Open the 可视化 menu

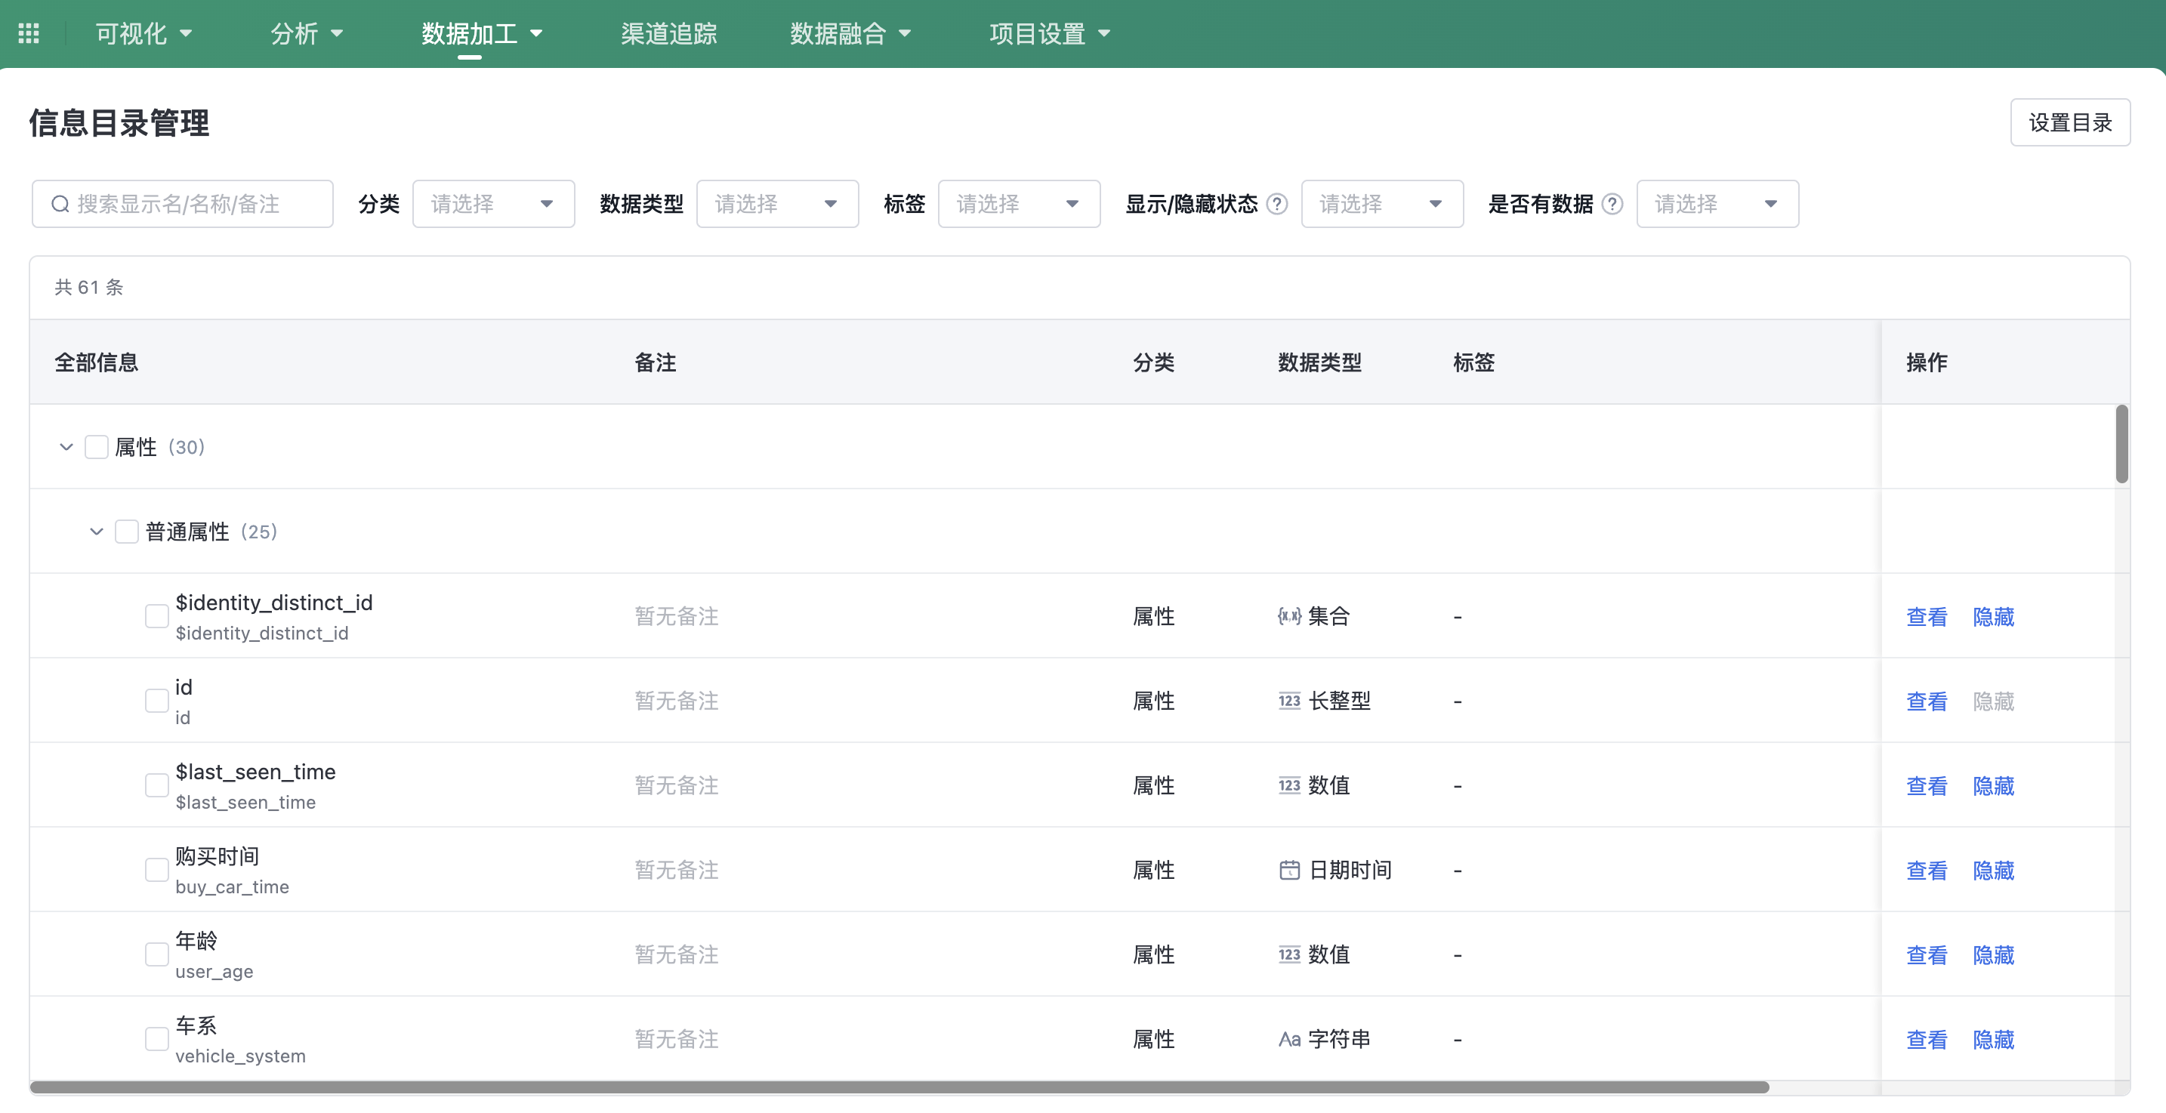pyautogui.click(x=143, y=34)
